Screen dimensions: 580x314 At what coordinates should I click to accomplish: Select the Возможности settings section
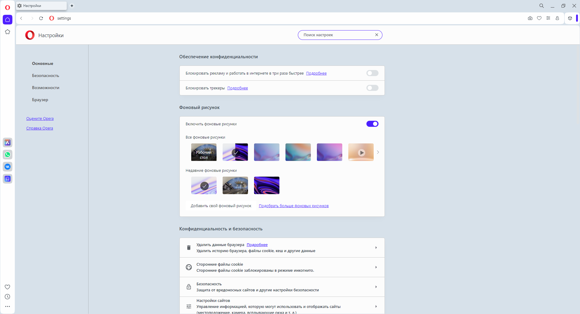click(46, 88)
